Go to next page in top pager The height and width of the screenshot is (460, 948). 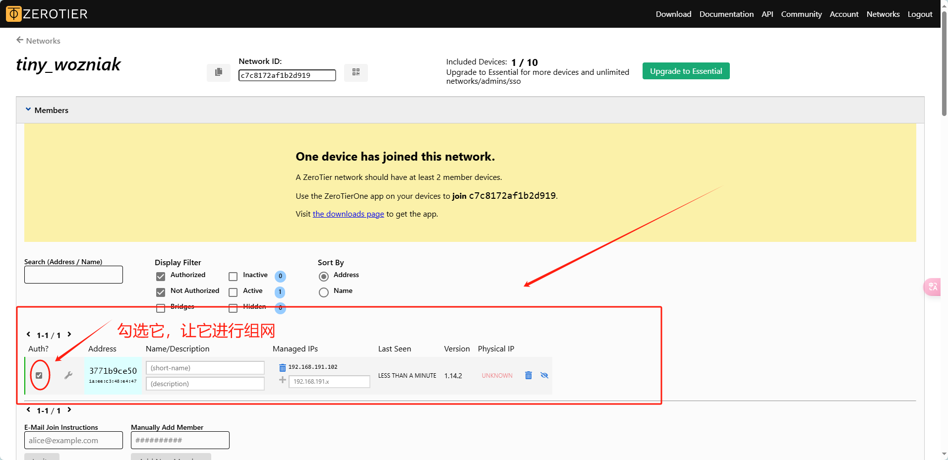69,334
